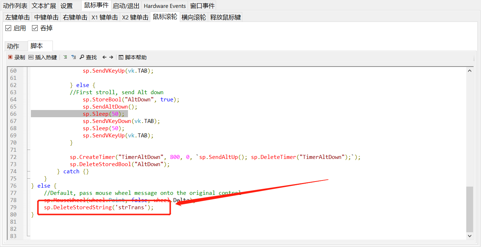Open the 窗口事件 tab

[202, 6]
